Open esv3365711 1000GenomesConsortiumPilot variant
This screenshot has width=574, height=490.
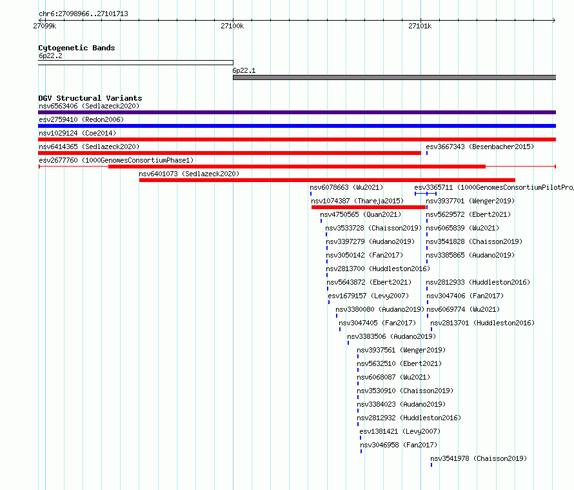(494, 187)
